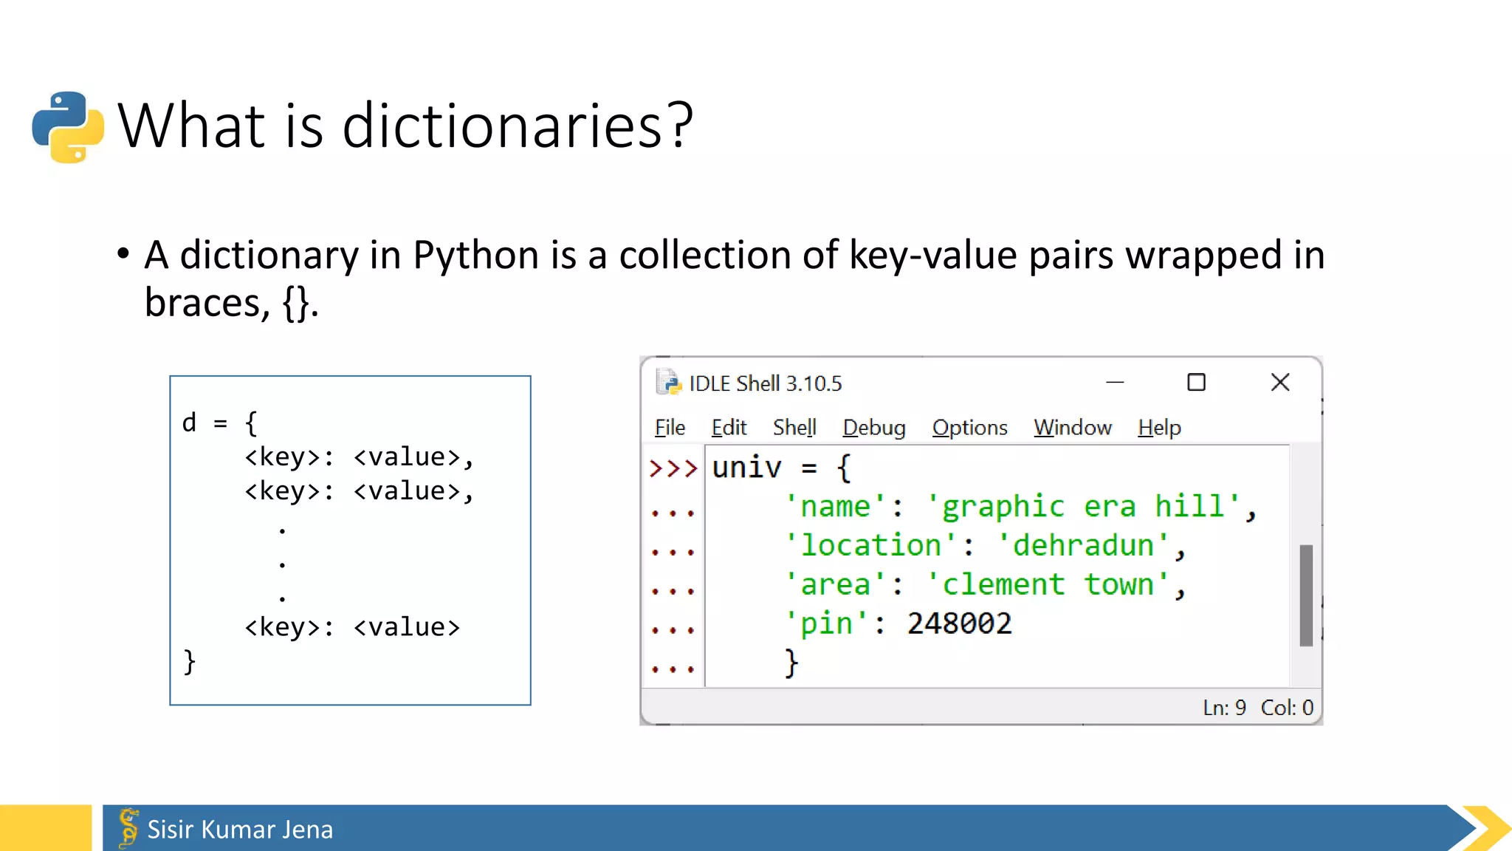
Task: Click 'Sisir Kumar Jena' in the footer
Action: pyautogui.click(x=240, y=829)
